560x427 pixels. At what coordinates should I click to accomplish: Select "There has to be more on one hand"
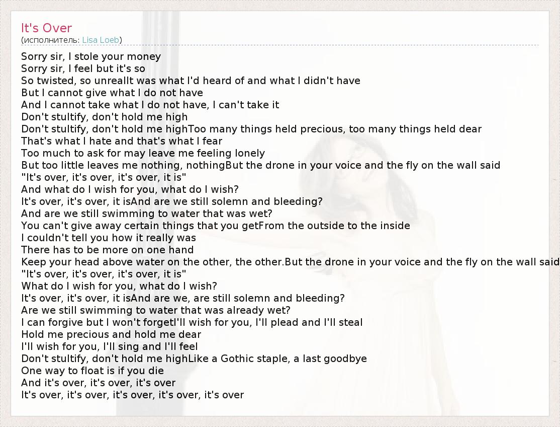[107, 250]
